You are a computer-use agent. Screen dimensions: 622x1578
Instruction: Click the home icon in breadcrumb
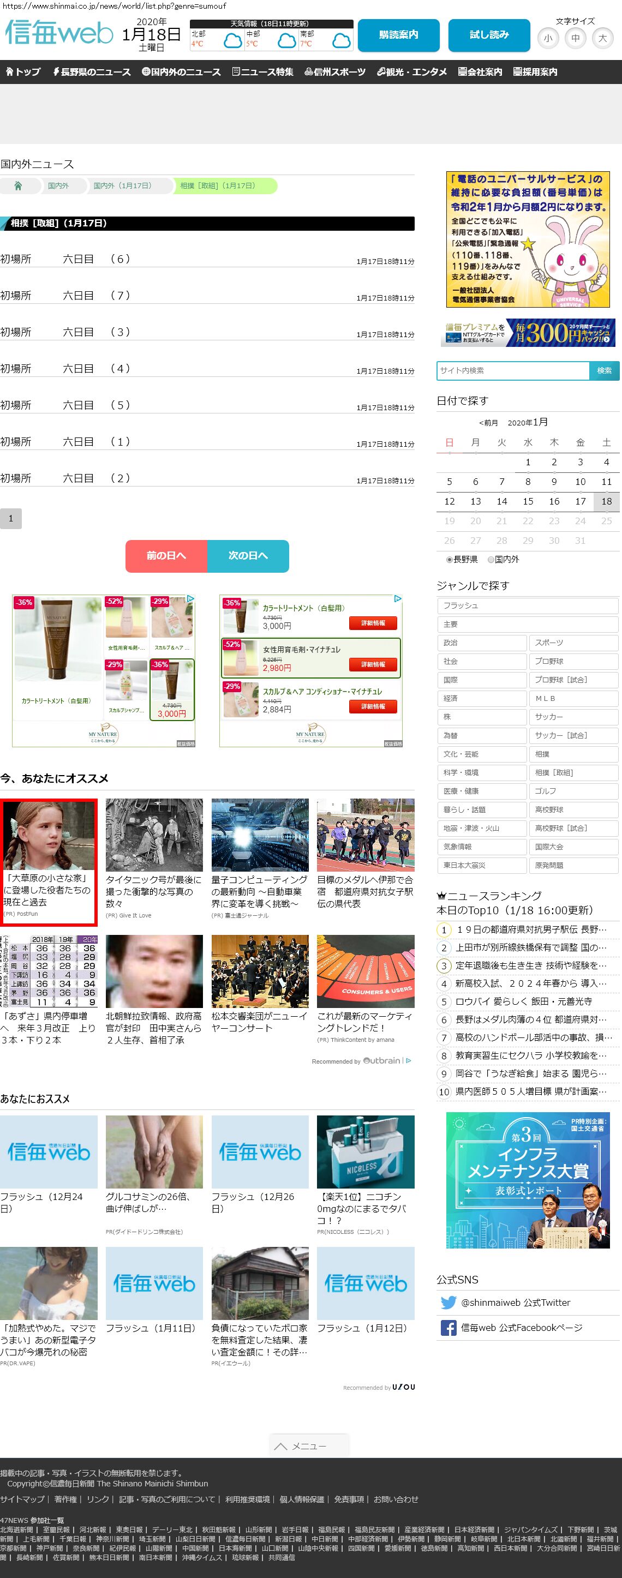(x=19, y=185)
